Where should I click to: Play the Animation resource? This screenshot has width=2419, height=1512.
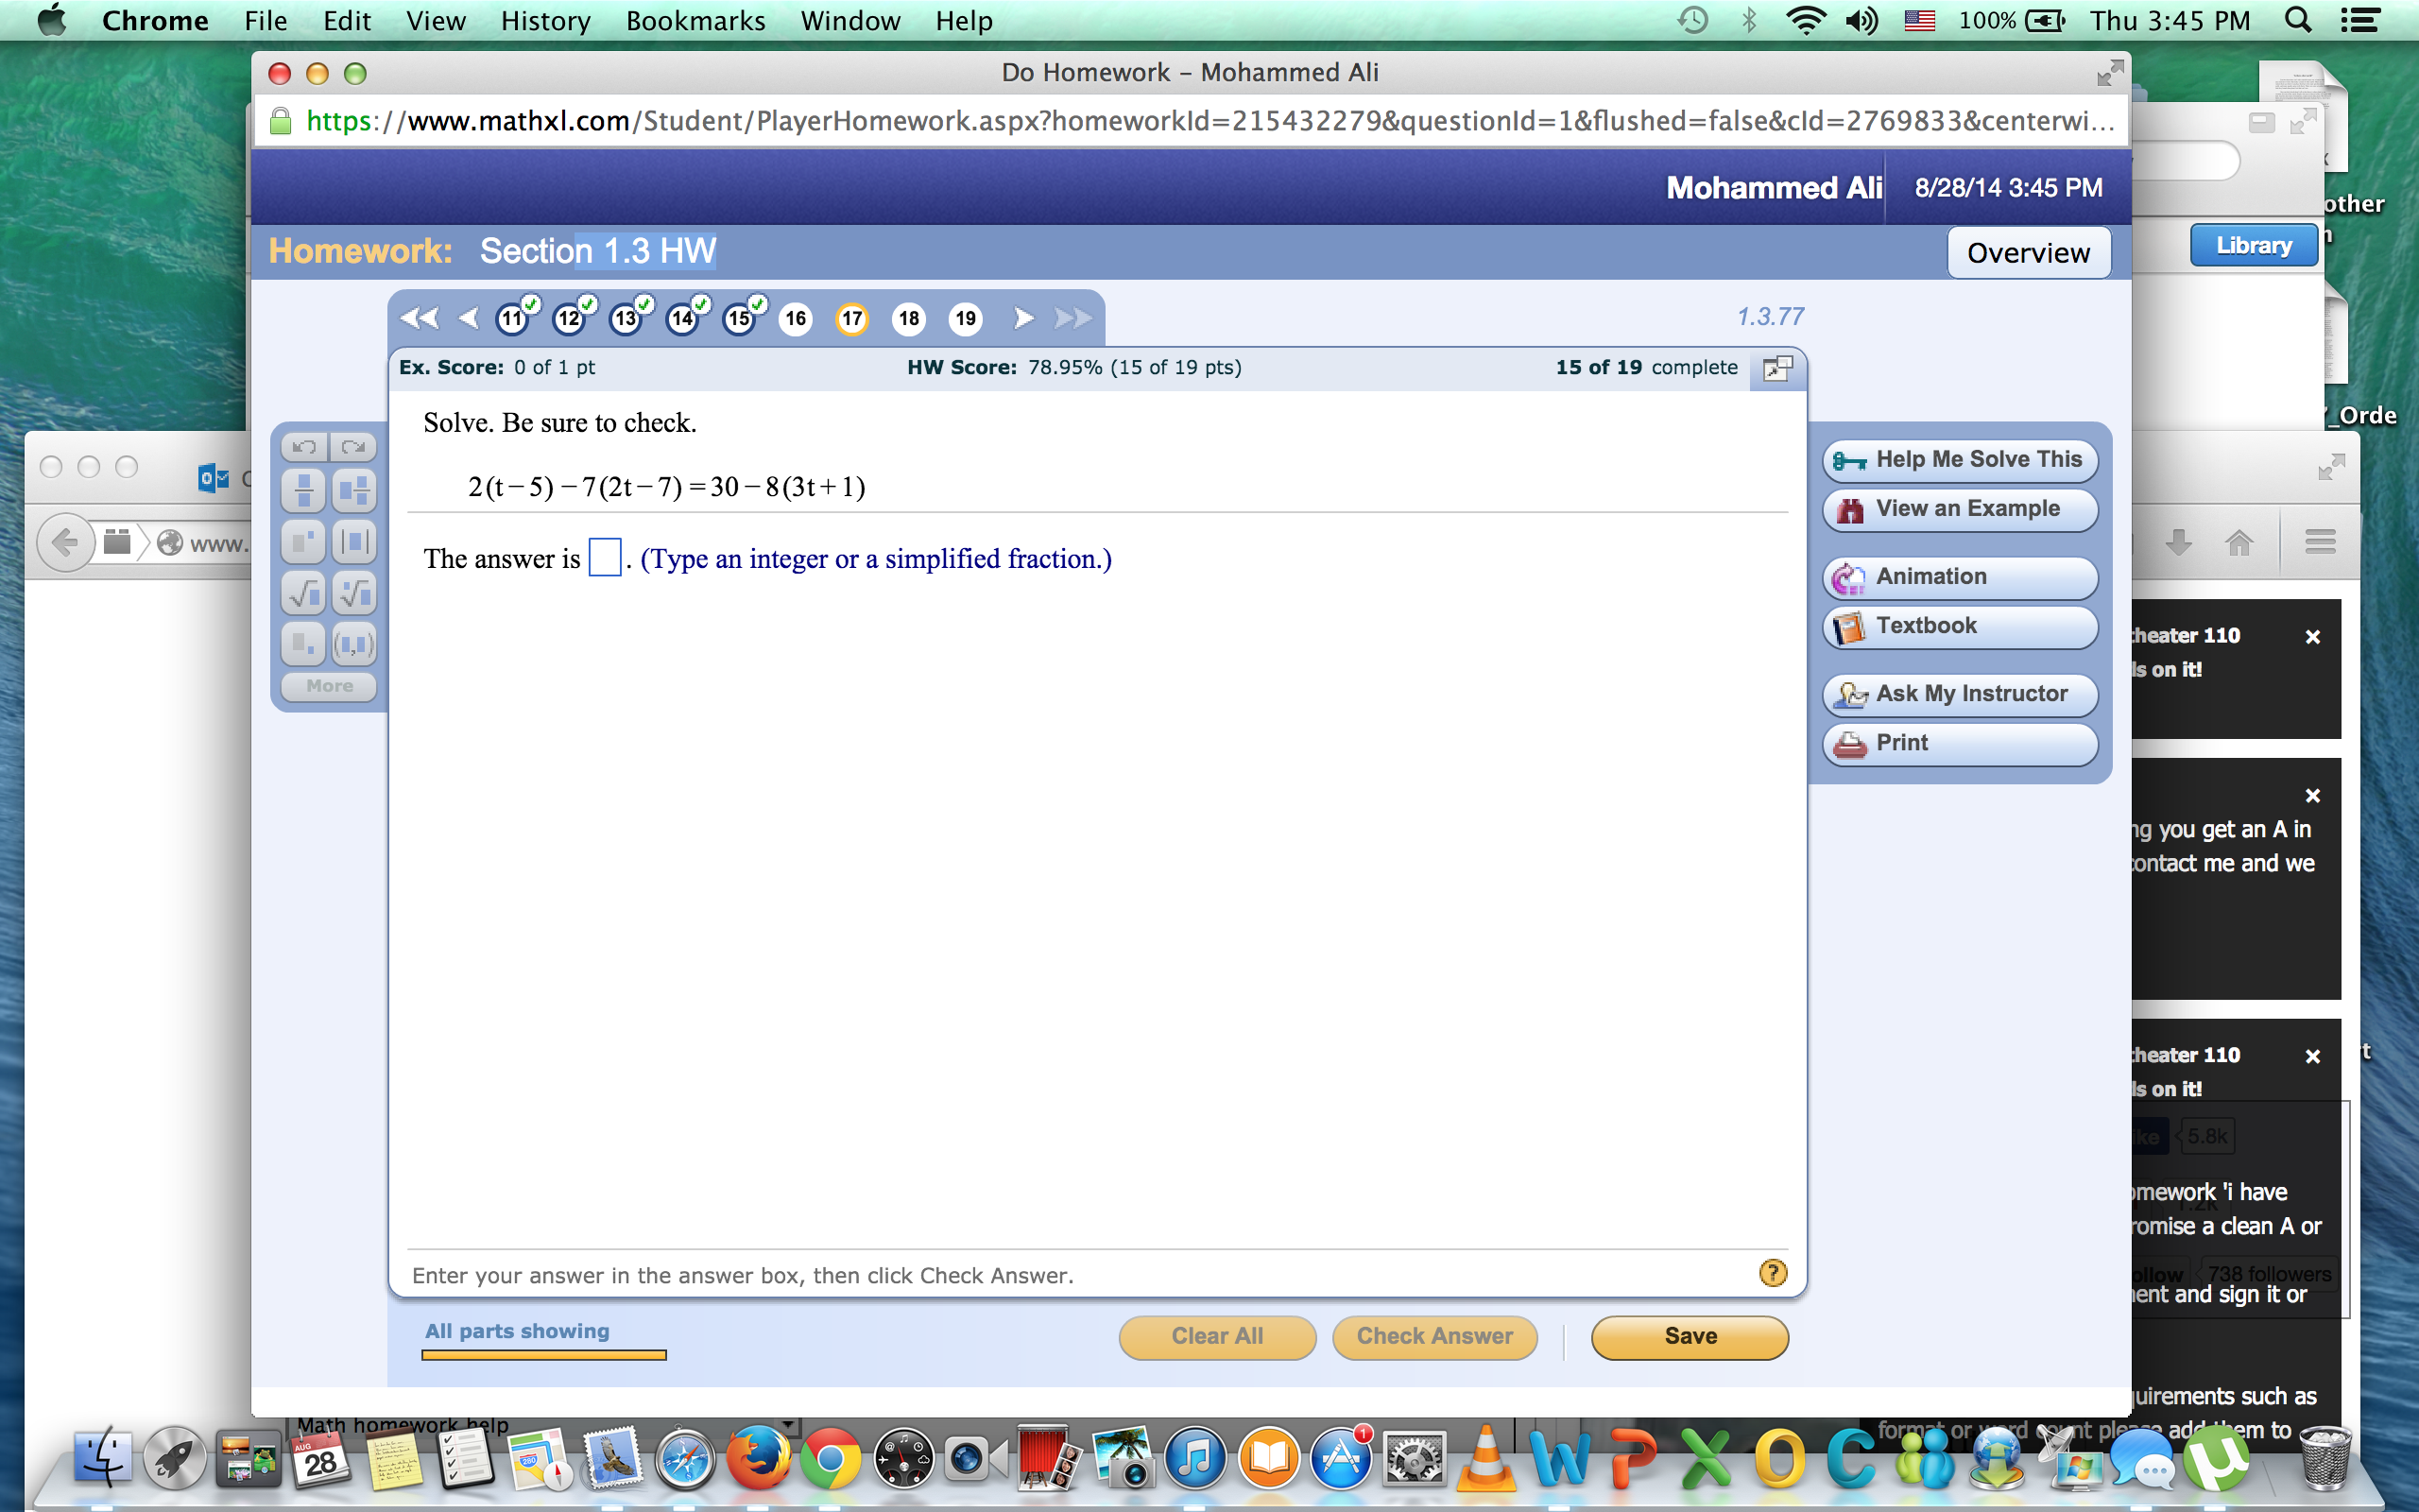1960,577
